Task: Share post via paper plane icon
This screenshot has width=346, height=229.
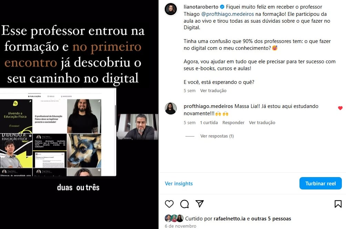Action: (x=200, y=204)
